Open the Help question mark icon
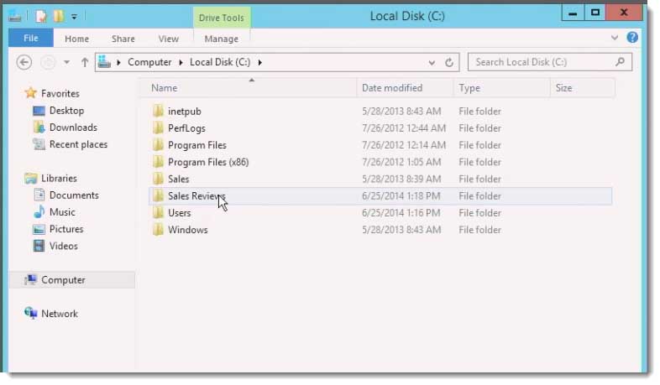 coord(632,38)
